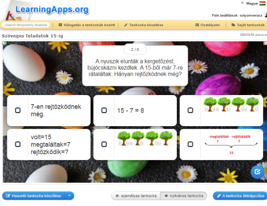
Task: Check the '7-en rejtőzködnek még' answer box
Action: tap(18, 110)
